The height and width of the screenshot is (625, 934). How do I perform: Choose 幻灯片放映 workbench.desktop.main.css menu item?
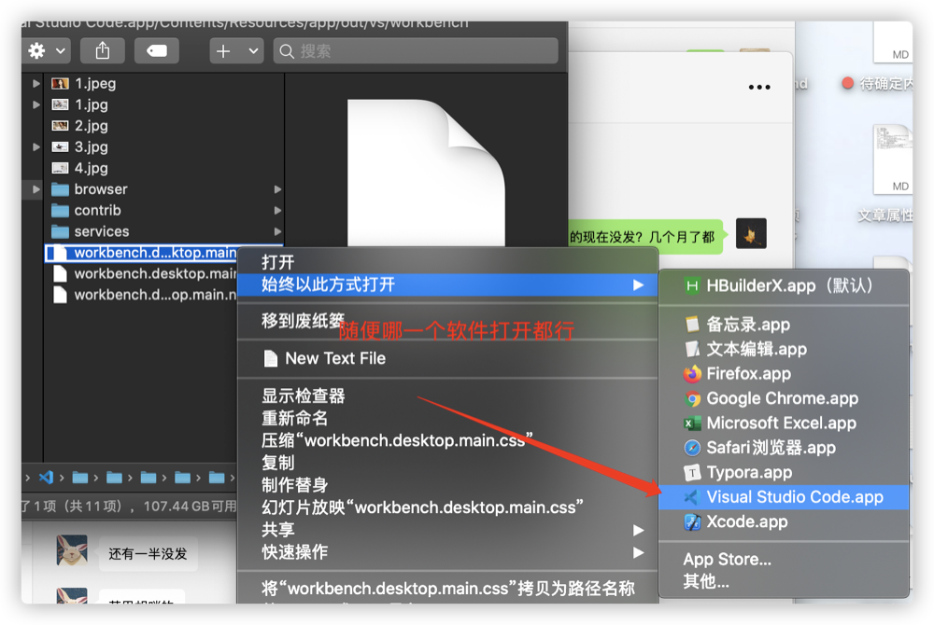coord(446,507)
